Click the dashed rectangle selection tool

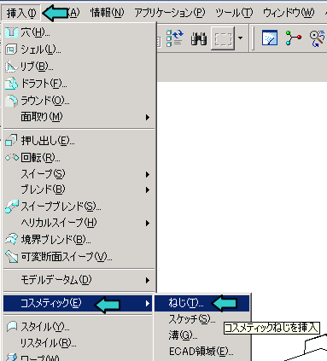tap(223, 38)
